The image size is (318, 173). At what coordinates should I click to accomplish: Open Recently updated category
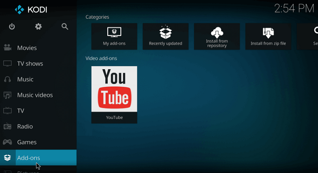(x=165, y=36)
